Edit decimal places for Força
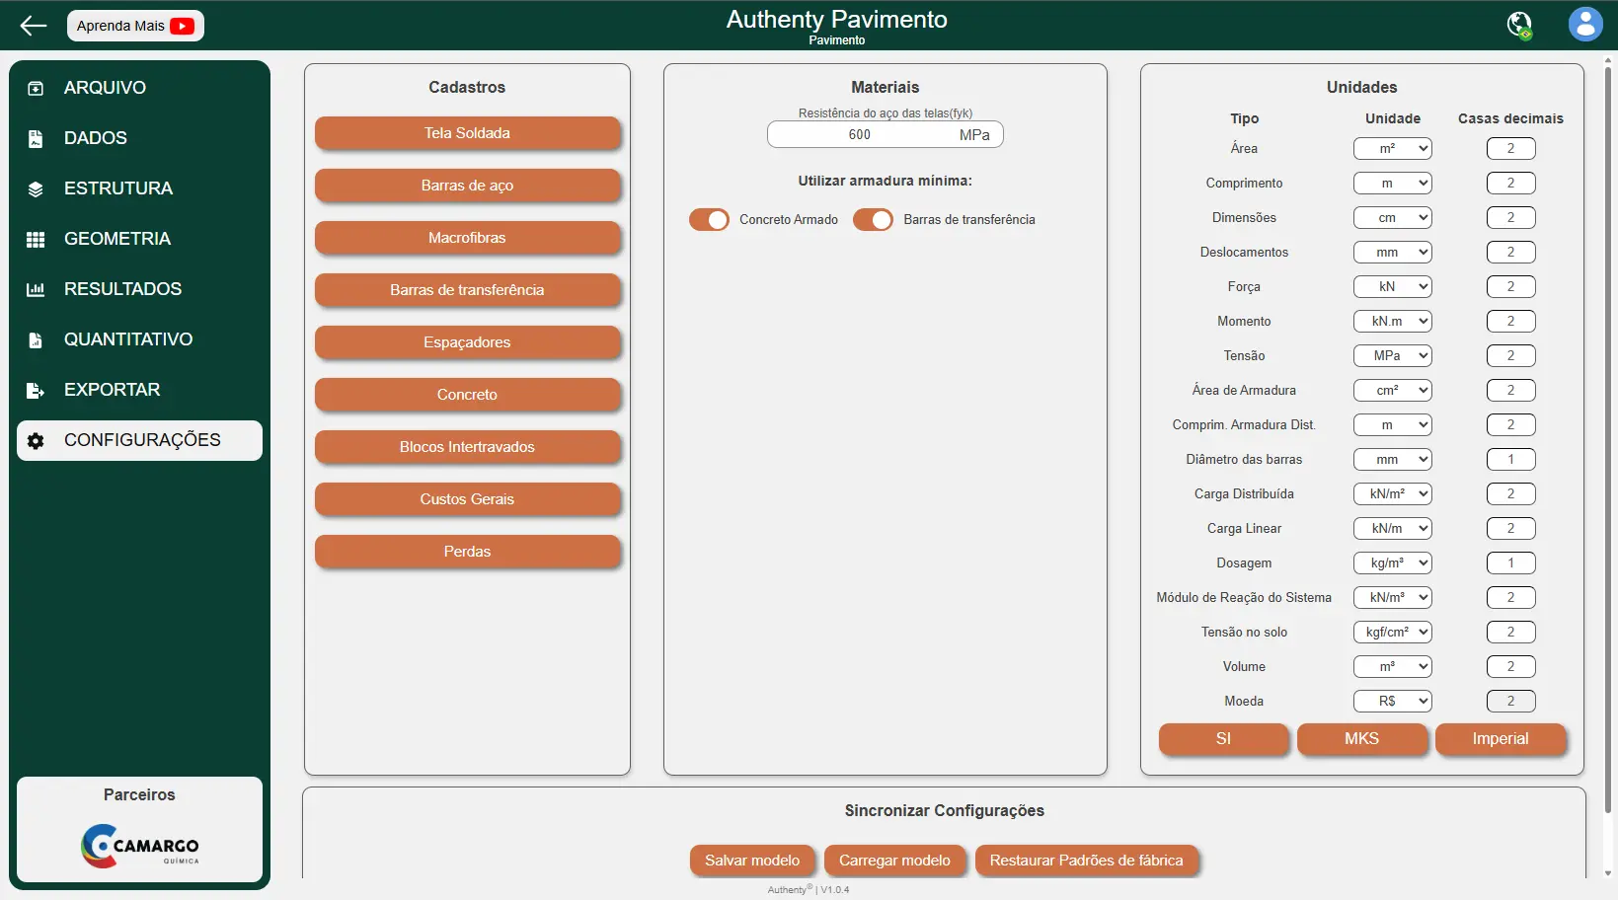Viewport: 1618px width, 900px height. click(1510, 286)
